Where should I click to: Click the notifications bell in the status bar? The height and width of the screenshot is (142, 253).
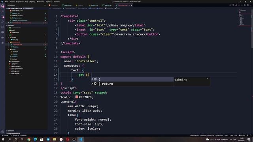coord(251,136)
